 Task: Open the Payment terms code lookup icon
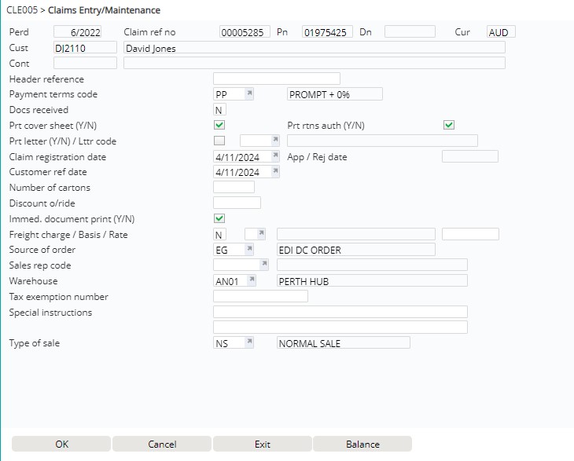tap(249, 94)
